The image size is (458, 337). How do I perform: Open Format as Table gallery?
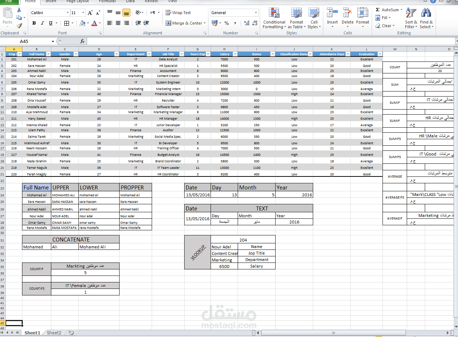(297, 18)
